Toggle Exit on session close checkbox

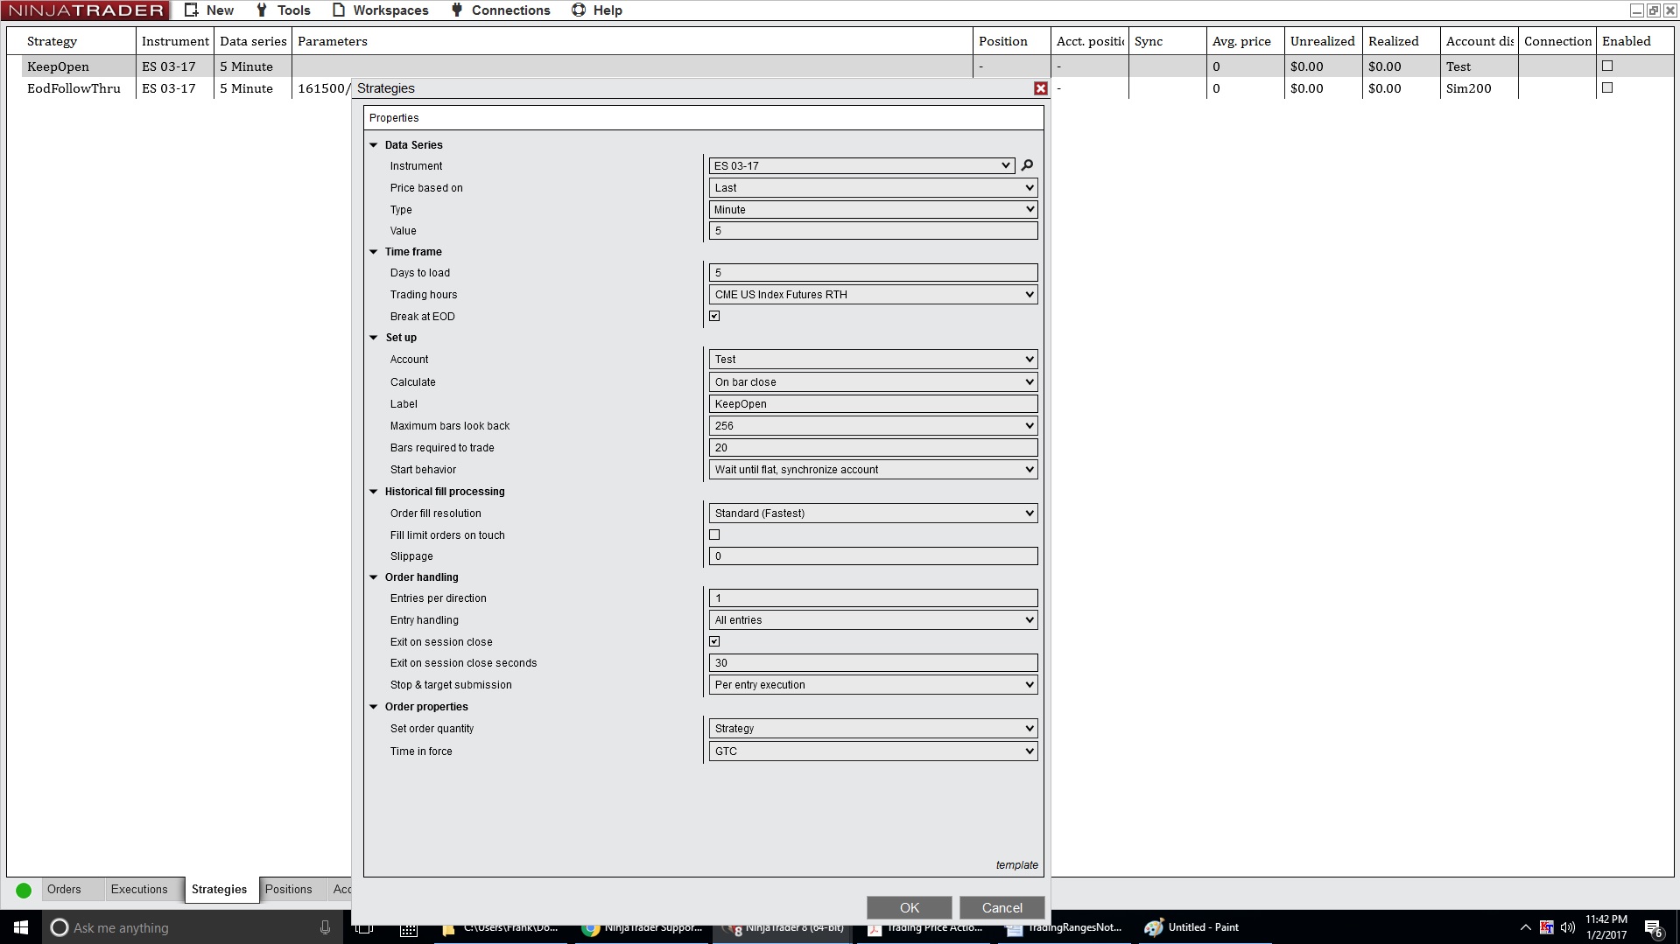click(x=714, y=642)
